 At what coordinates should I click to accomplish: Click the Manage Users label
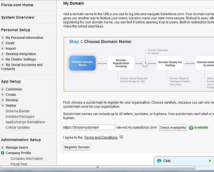(x=17, y=147)
